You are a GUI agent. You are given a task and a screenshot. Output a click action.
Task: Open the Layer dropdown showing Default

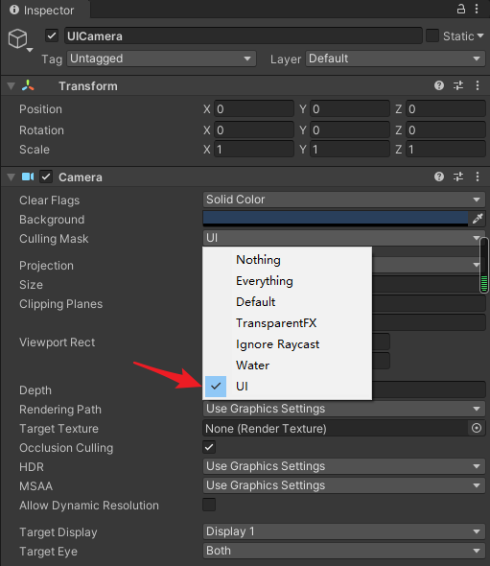coord(395,59)
